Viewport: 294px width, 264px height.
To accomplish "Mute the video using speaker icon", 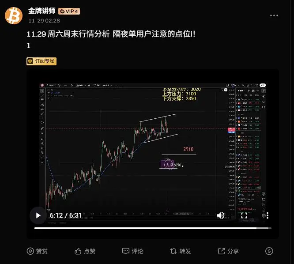I will coord(221,215).
